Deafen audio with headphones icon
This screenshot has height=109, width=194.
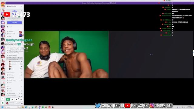tap(19, 103)
